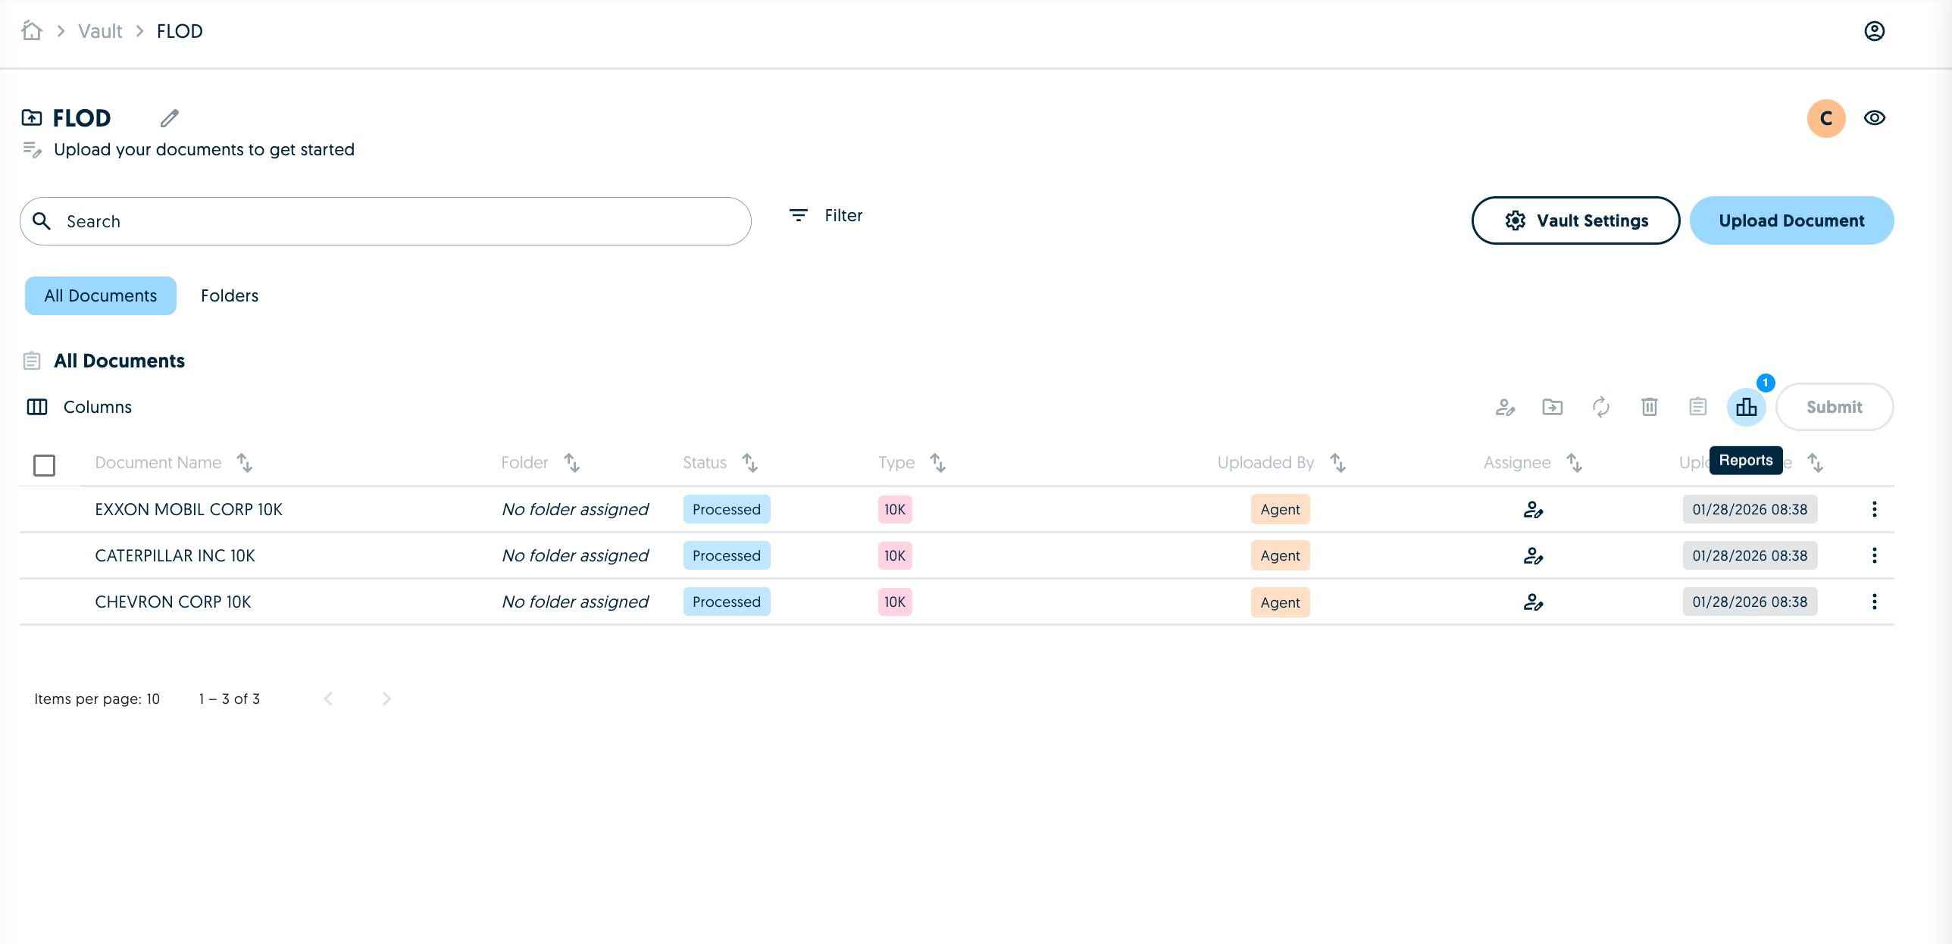1952x944 pixels.
Task: Open Vault Settings
Action: (x=1575, y=220)
